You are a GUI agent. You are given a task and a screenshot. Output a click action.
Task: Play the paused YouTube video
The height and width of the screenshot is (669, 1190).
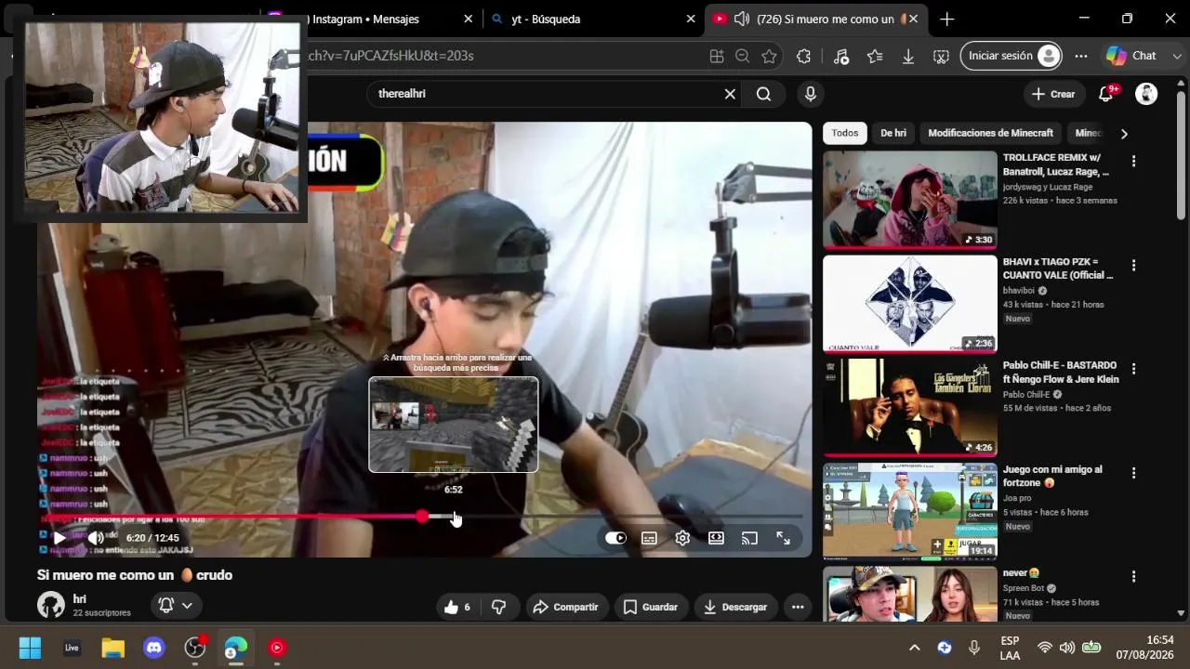tap(59, 538)
